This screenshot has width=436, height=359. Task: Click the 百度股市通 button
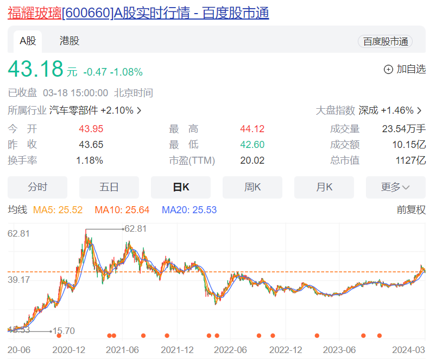coord(384,41)
